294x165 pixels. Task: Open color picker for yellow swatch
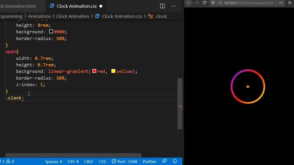[x=113, y=71]
